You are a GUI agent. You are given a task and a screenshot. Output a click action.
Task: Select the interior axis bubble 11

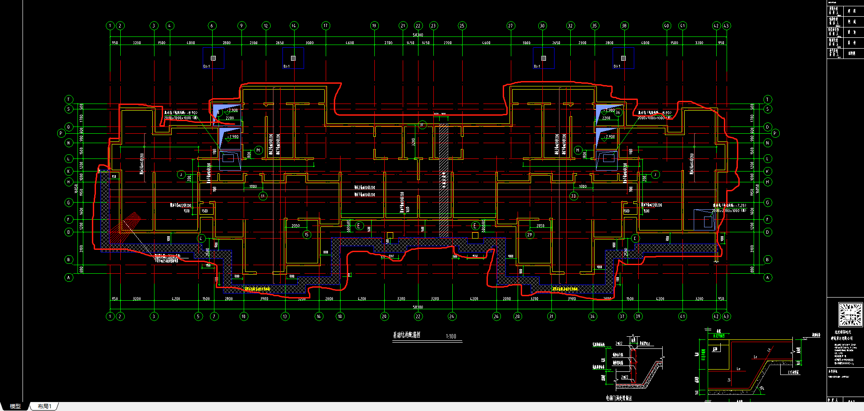pyautogui.click(x=263, y=196)
